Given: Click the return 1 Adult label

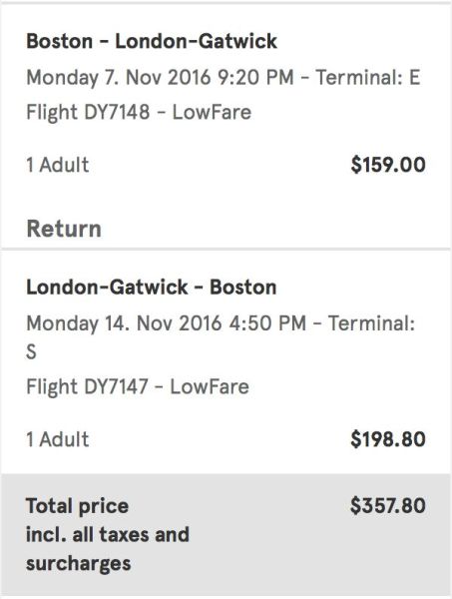Looking at the screenshot, I should (x=58, y=439).
